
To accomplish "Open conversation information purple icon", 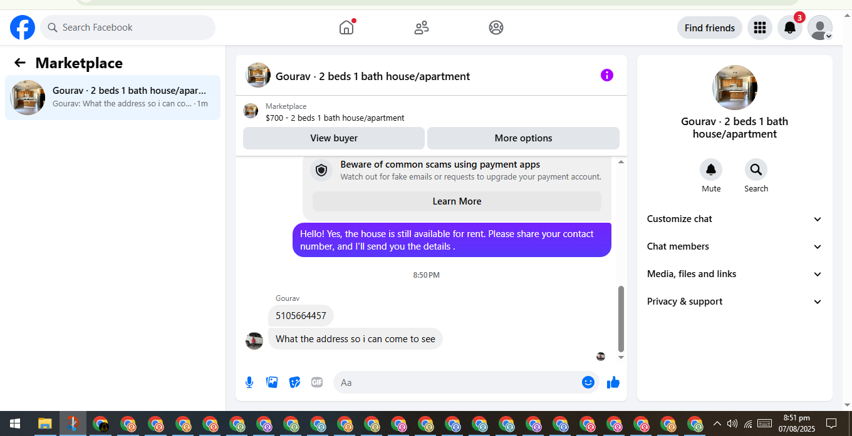I will click(607, 75).
